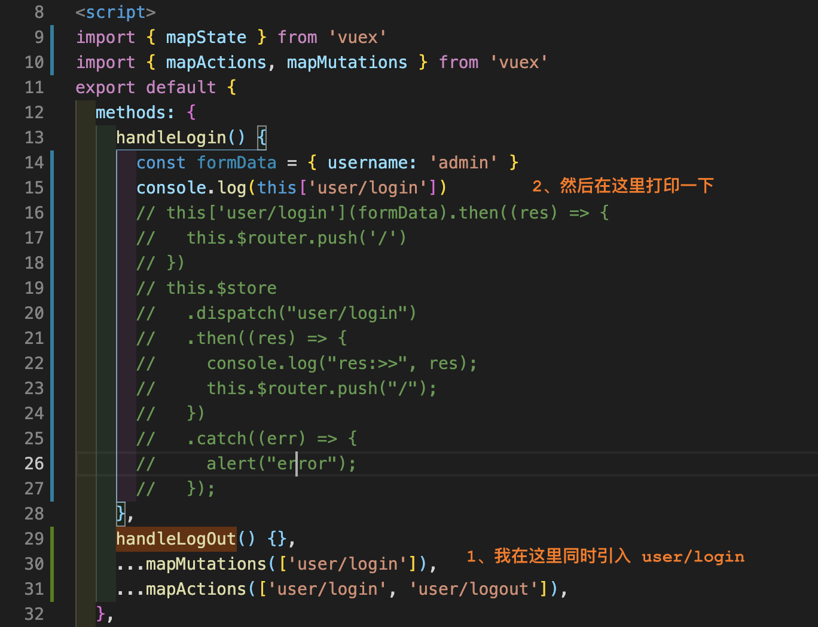Screen dimensions: 818x627
Task: Click console.log on line 15
Action: point(191,188)
